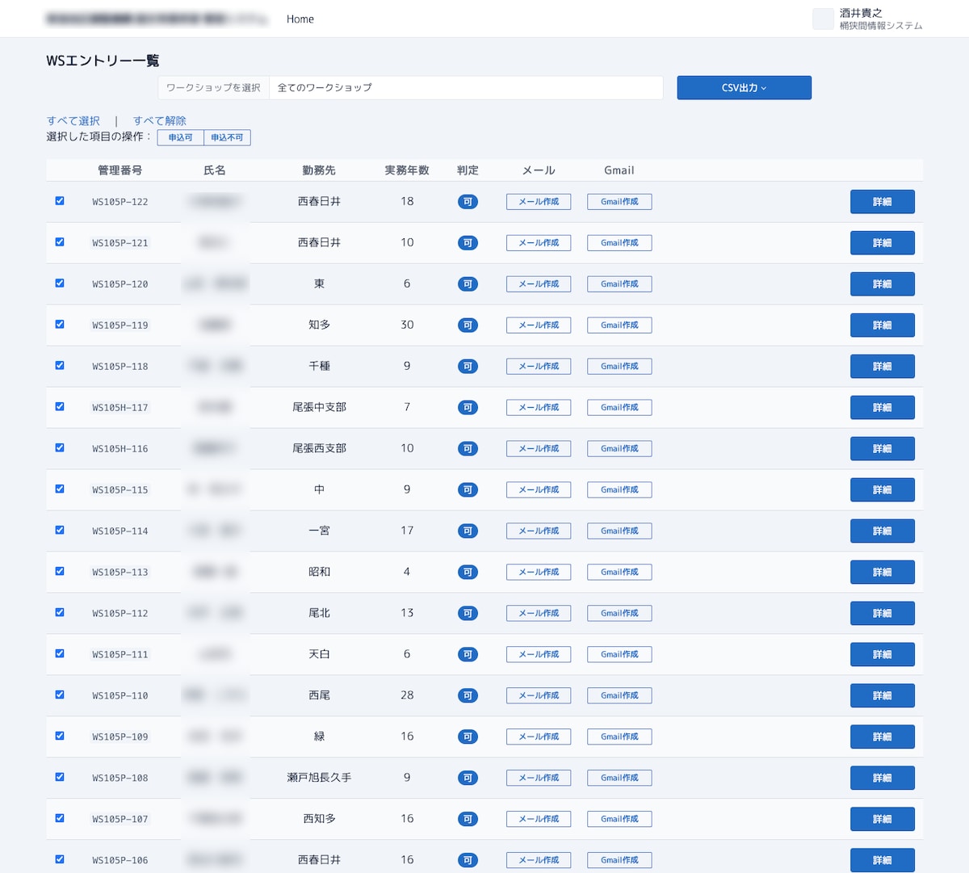Screen dimensions: 969x873
Task: Click the すべて選択 link
Action: pos(73,121)
